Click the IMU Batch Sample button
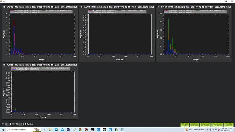235x132 pixels. [x=185, y=125]
